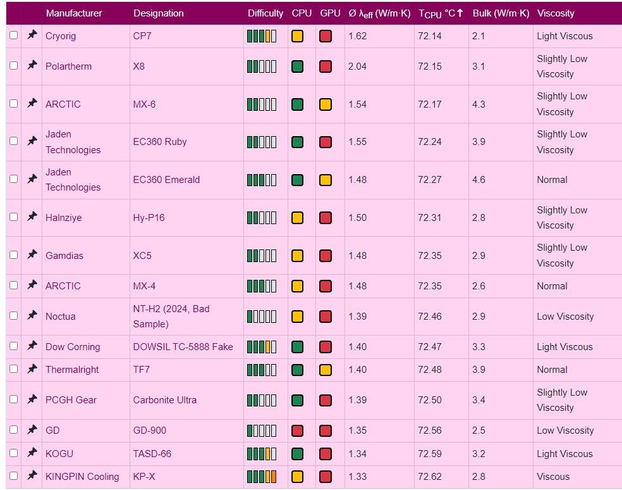Click the Viscosity column header
Screen dimensions: 622x490
(556, 13)
